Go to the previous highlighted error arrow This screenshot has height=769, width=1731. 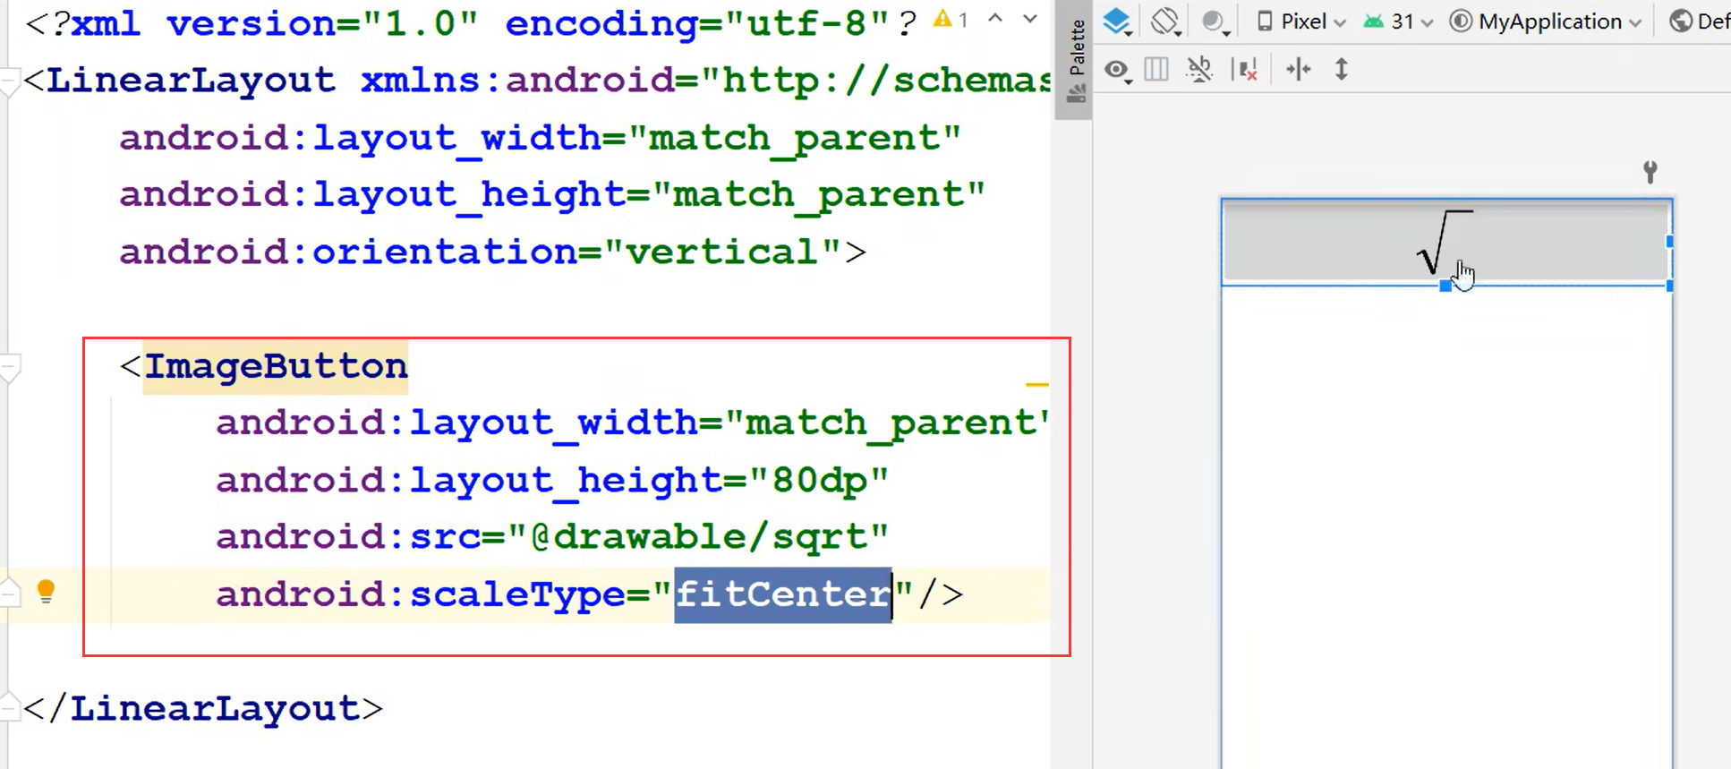click(995, 18)
